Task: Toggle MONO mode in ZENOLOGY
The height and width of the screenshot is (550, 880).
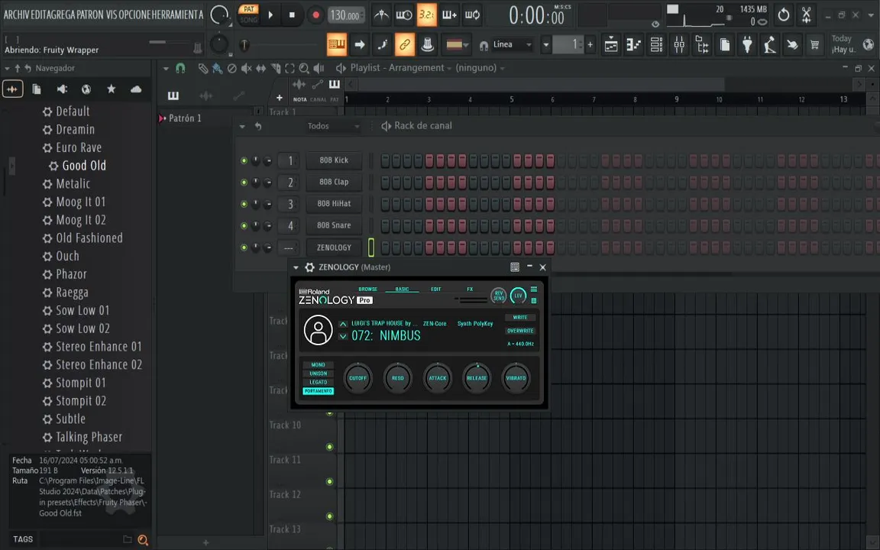Action: (319, 365)
